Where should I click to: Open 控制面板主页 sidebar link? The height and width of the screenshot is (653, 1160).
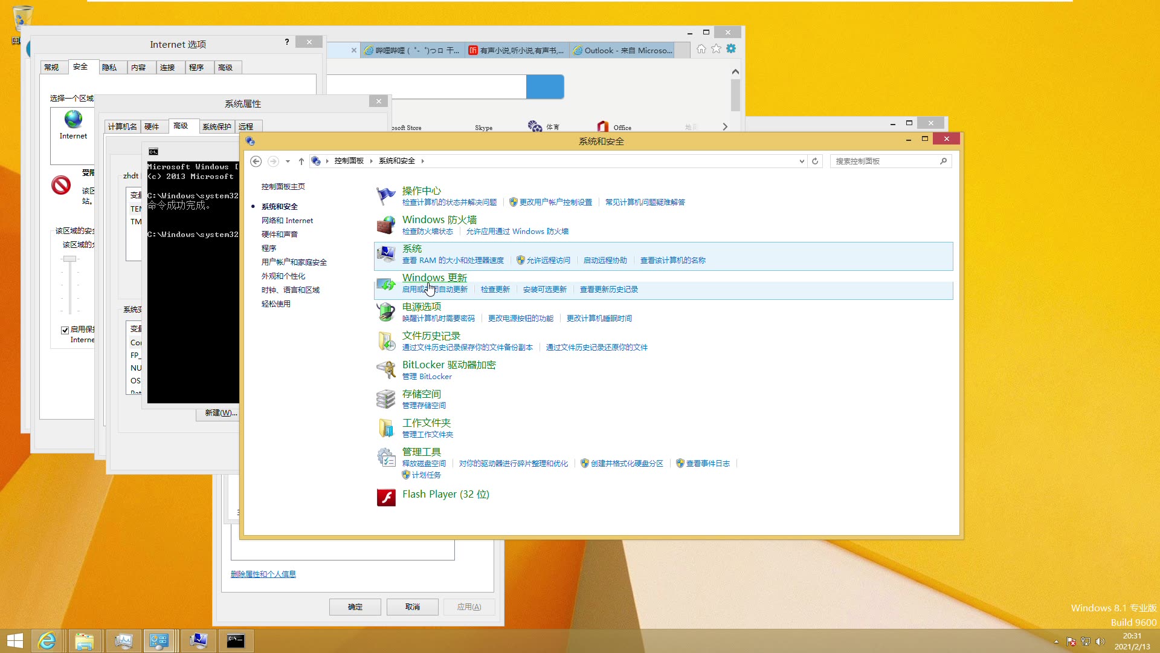click(x=283, y=187)
